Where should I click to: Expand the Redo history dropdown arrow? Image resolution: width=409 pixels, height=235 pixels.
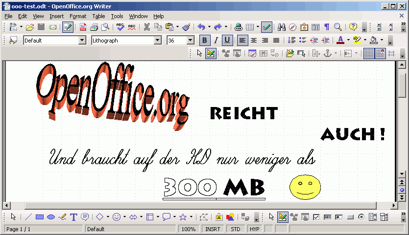[x=226, y=27]
